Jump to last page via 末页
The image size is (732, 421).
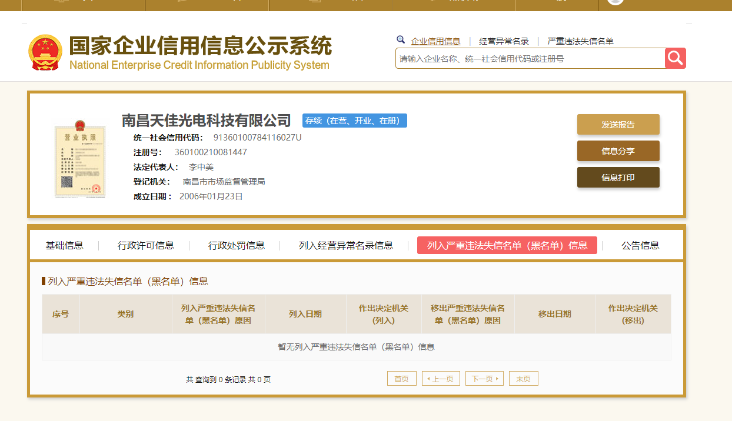point(524,379)
